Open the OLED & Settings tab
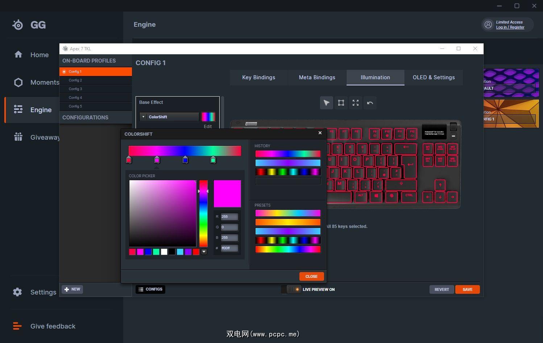This screenshot has height=343, width=543. (434, 77)
